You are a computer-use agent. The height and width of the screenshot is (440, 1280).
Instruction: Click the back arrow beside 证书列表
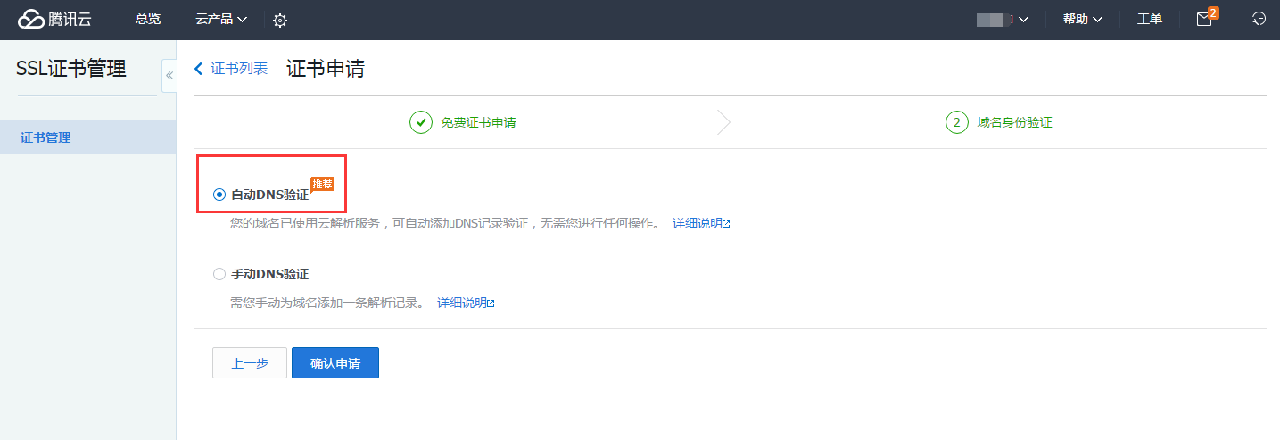198,69
